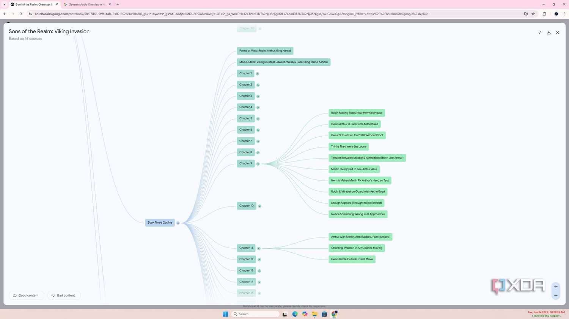Open Microsoft Edge from the taskbar

pos(295,314)
